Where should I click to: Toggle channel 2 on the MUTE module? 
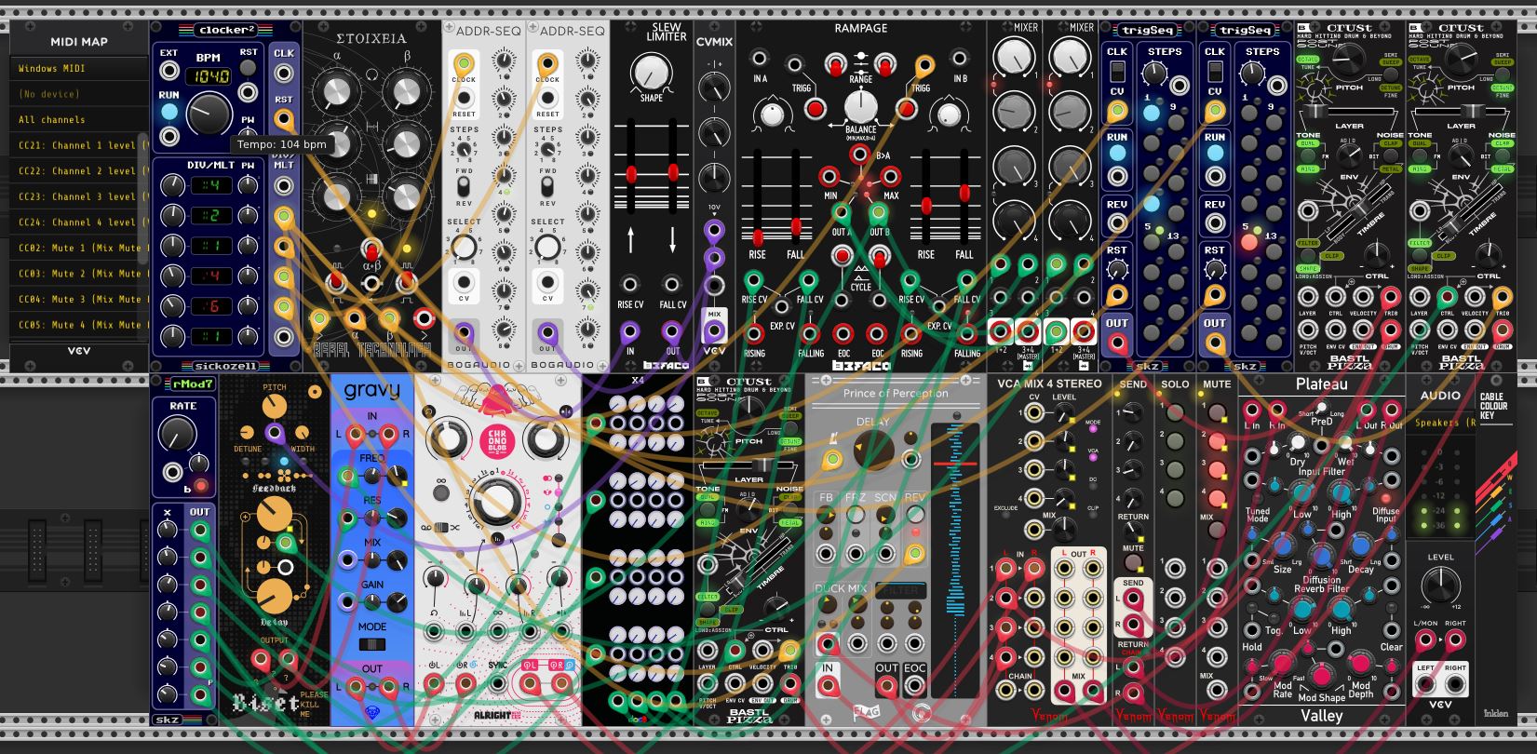[x=1216, y=442]
